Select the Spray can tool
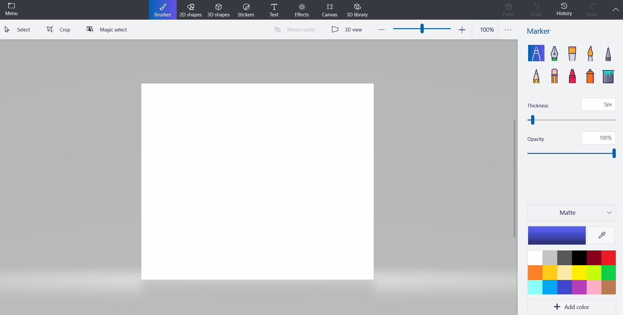623x315 pixels. coord(590,76)
